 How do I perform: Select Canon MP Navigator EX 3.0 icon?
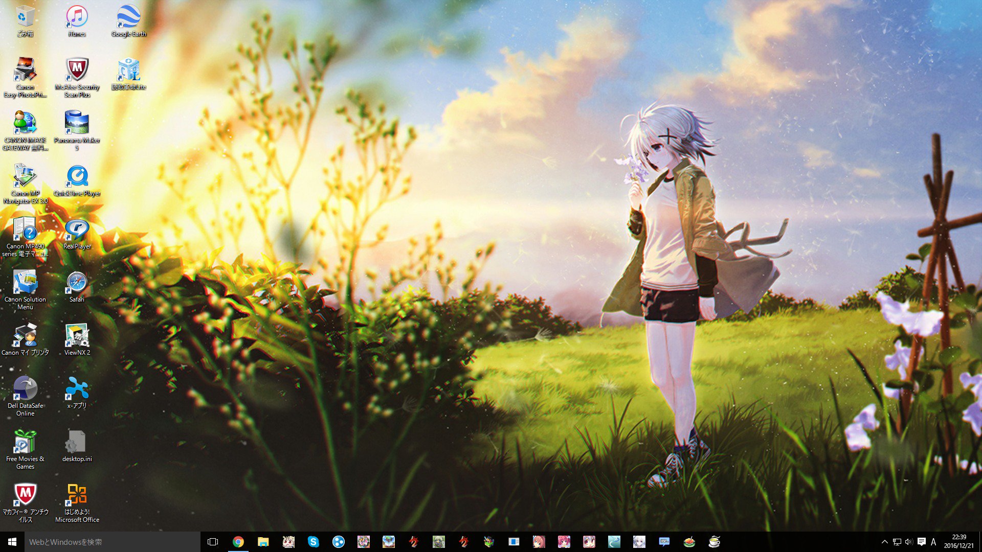pos(25,184)
